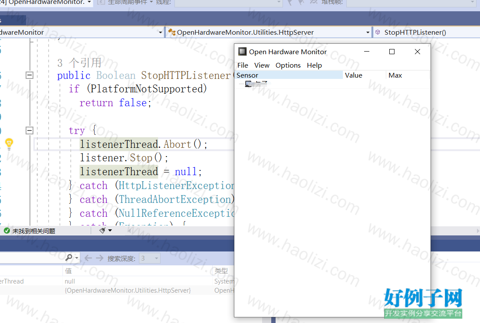Click the Value column header

pyautogui.click(x=364, y=75)
